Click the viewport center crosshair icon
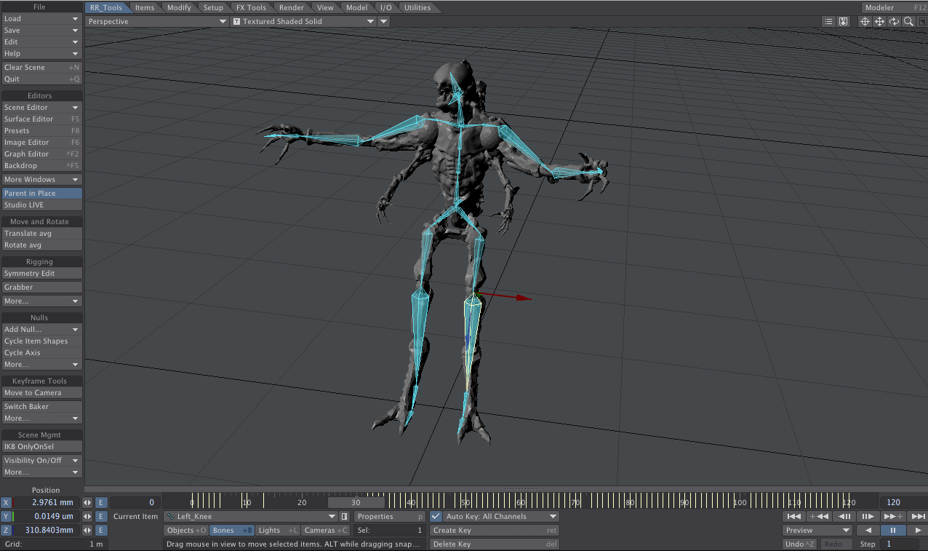 (x=863, y=21)
